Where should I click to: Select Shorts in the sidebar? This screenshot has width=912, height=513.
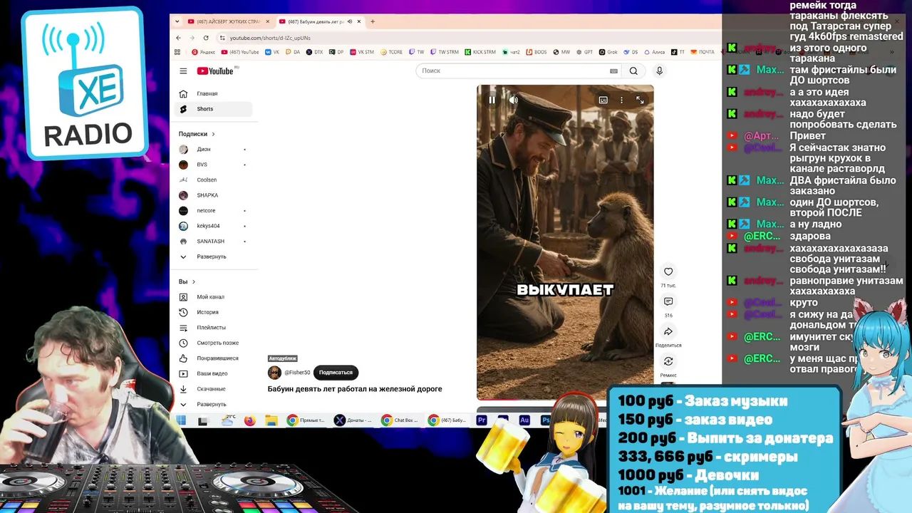pyautogui.click(x=214, y=109)
